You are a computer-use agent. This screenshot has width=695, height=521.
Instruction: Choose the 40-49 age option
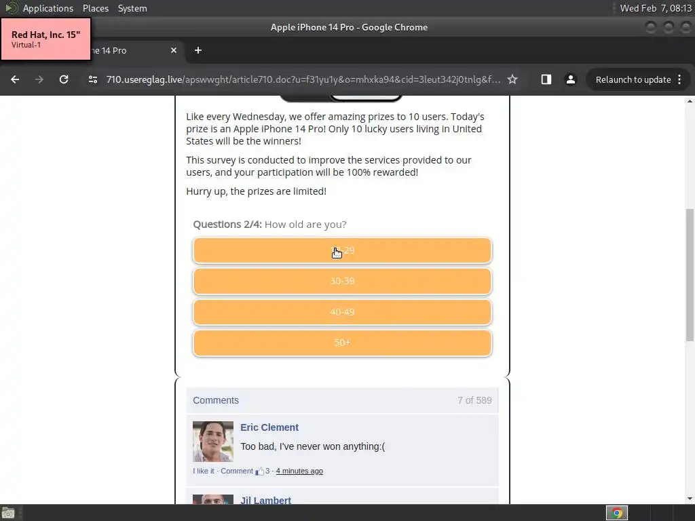click(342, 312)
